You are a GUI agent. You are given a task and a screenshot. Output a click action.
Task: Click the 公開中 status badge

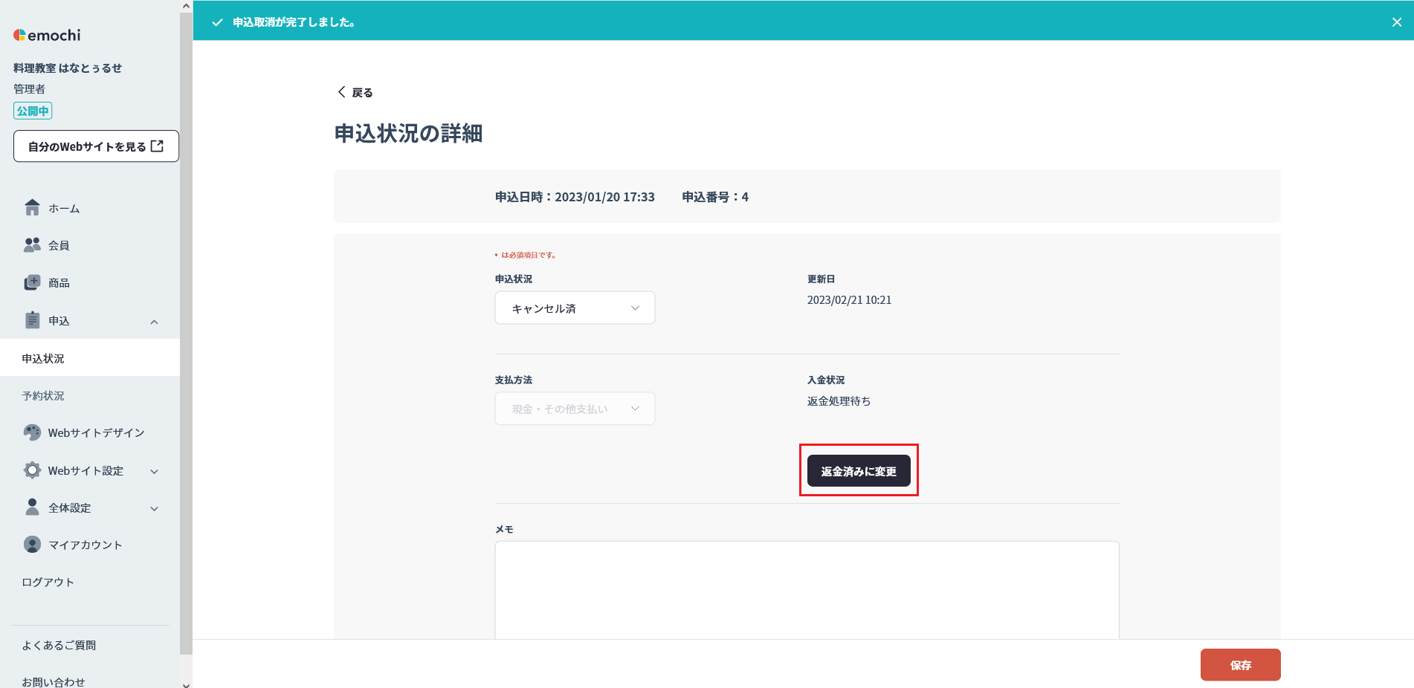pos(33,111)
